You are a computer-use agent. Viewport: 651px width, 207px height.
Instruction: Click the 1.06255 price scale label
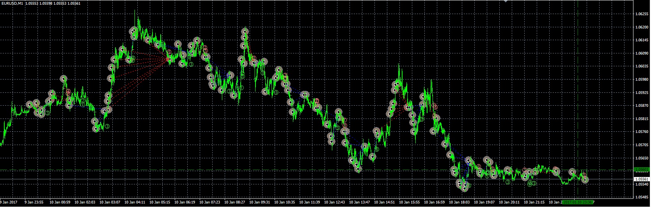642,14
